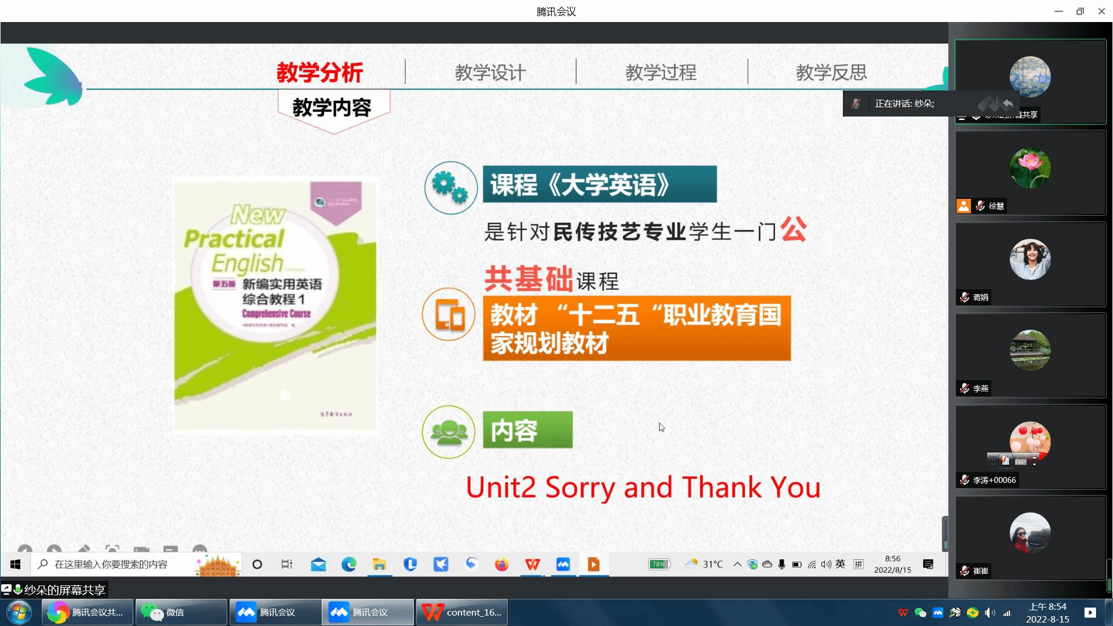Screen dimensions: 1113x626
Task: Click the 教学分析 tab on the slide
Action: [319, 72]
